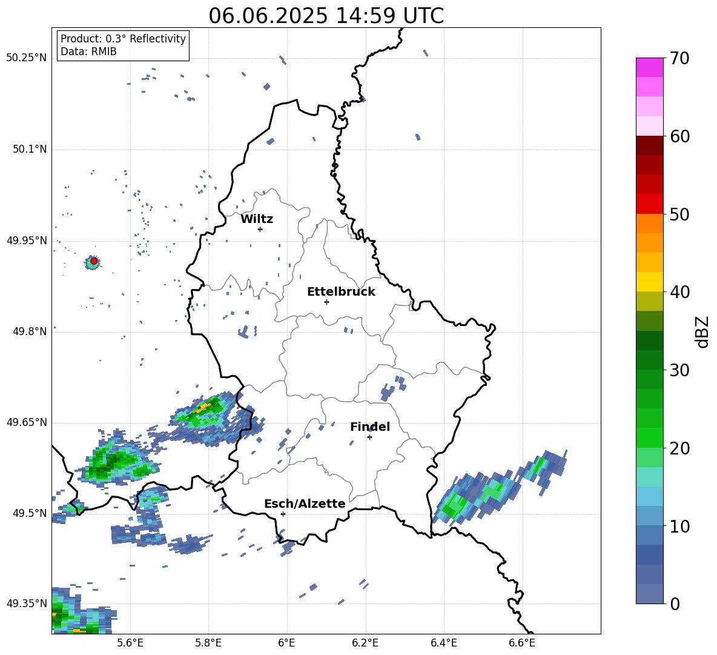Select the Wiltz station label
This screenshot has height=655, width=717.
click(257, 219)
